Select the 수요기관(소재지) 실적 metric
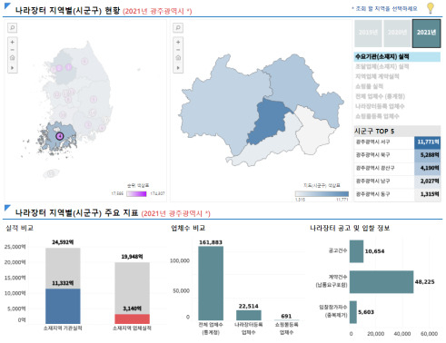The image size is (446, 343). point(397,56)
